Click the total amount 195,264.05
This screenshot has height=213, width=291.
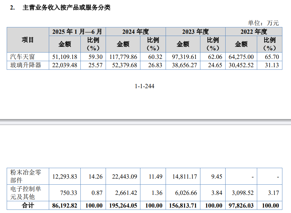pos(123,206)
